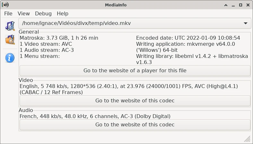The image size is (253, 144).
Task: Click Go to the website of a player
Action: click(x=135, y=70)
